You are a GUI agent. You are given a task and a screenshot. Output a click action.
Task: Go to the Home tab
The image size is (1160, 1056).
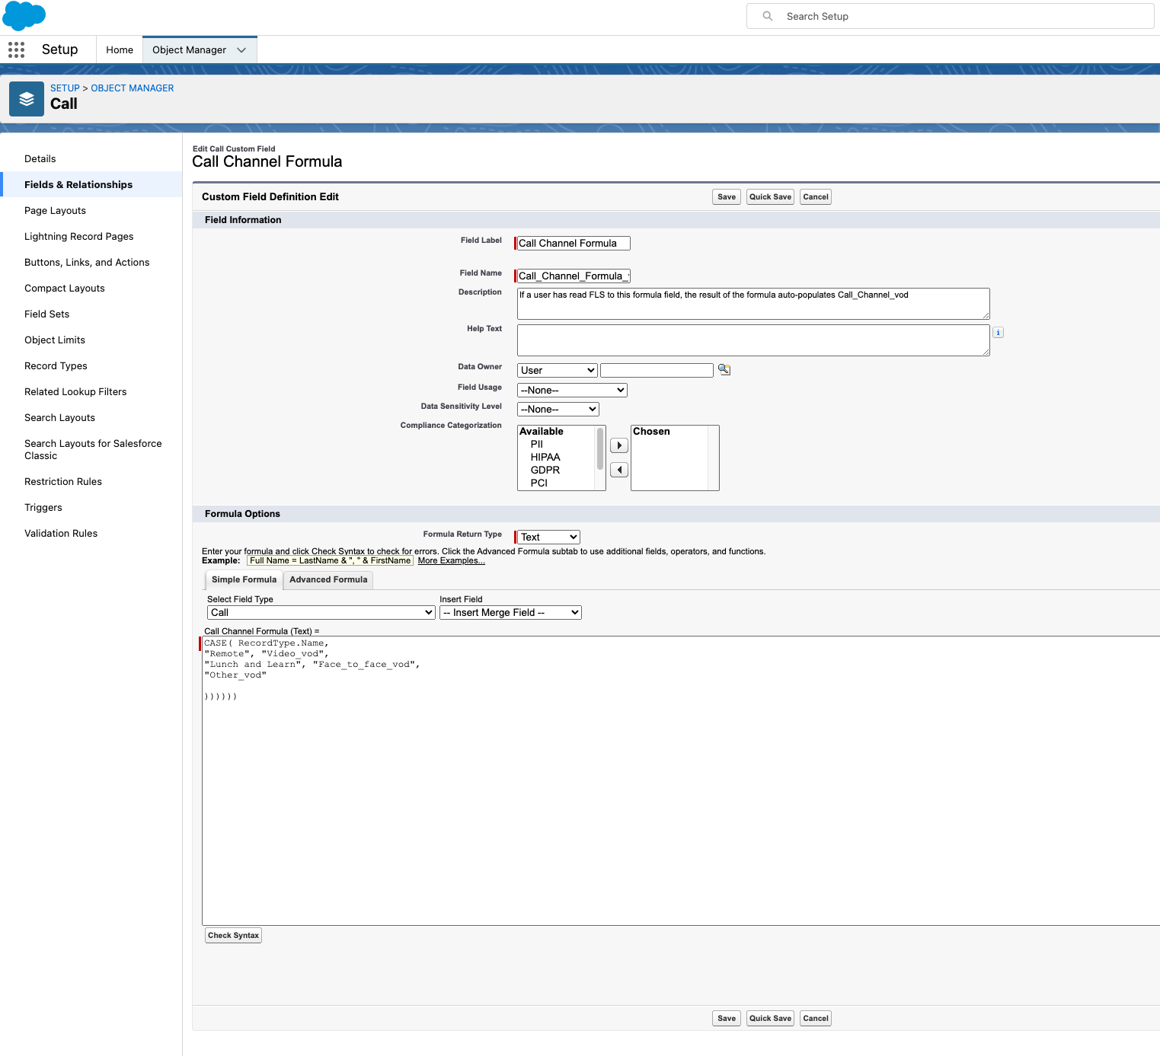click(120, 50)
